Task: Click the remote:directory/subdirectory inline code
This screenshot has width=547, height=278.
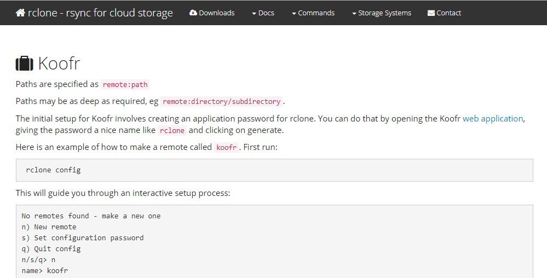Action: [x=222, y=102]
